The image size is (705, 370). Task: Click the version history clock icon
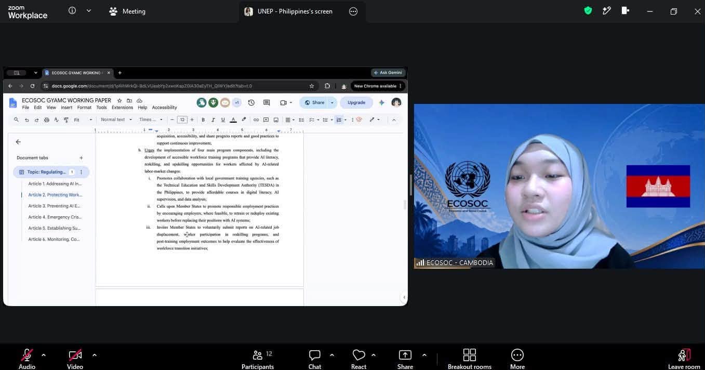(x=251, y=102)
